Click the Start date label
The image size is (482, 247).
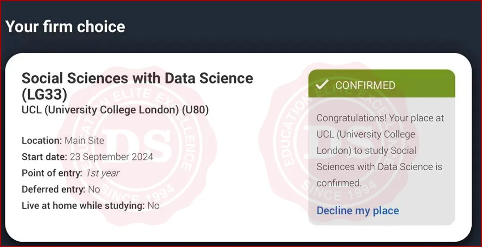pos(44,157)
